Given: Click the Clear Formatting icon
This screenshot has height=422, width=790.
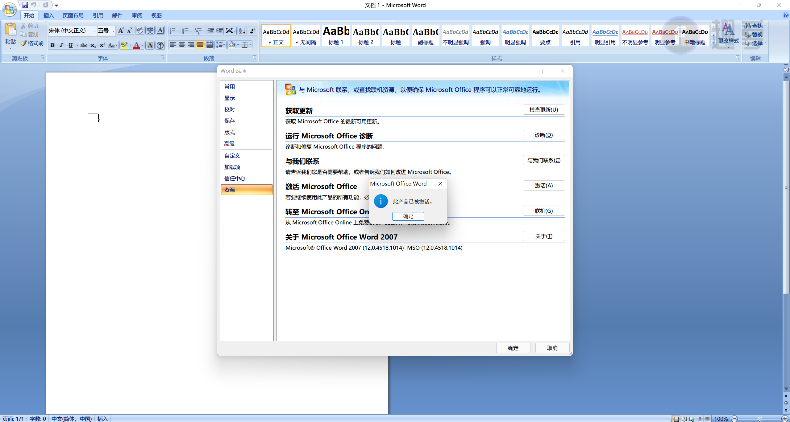Looking at the screenshot, I should (140, 31).
